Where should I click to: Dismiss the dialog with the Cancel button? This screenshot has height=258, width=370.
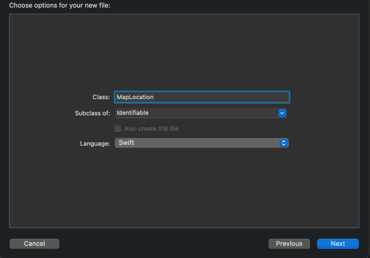pyautogui.click(x=35, y=244)
